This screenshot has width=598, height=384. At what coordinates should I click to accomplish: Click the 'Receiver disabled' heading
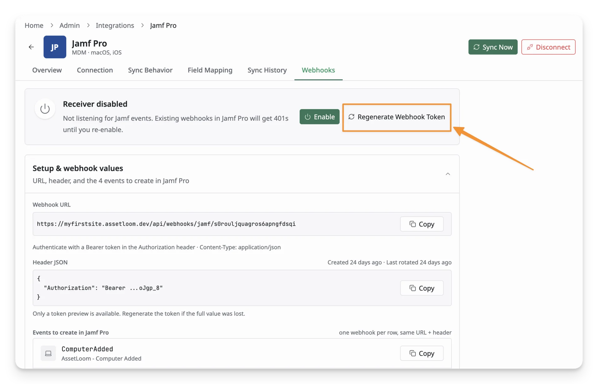click(95, 104)
